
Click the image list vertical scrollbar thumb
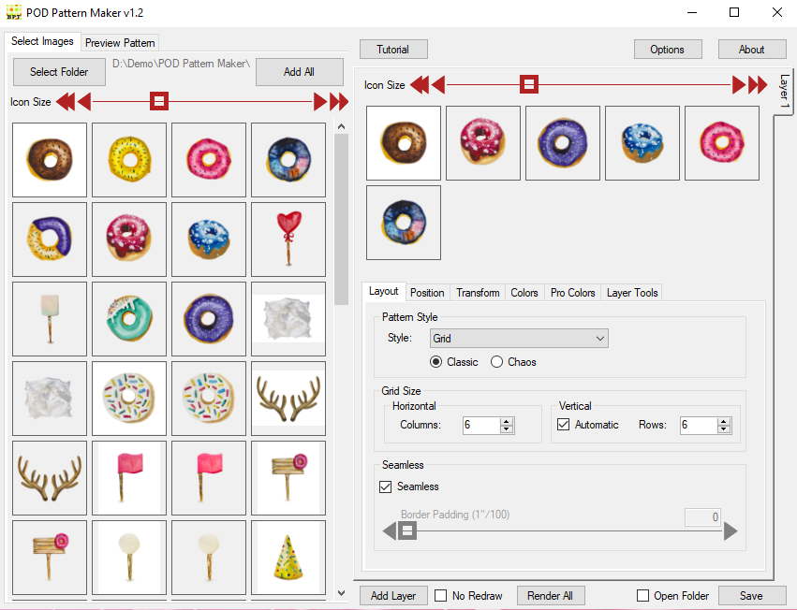coord(342,219)
